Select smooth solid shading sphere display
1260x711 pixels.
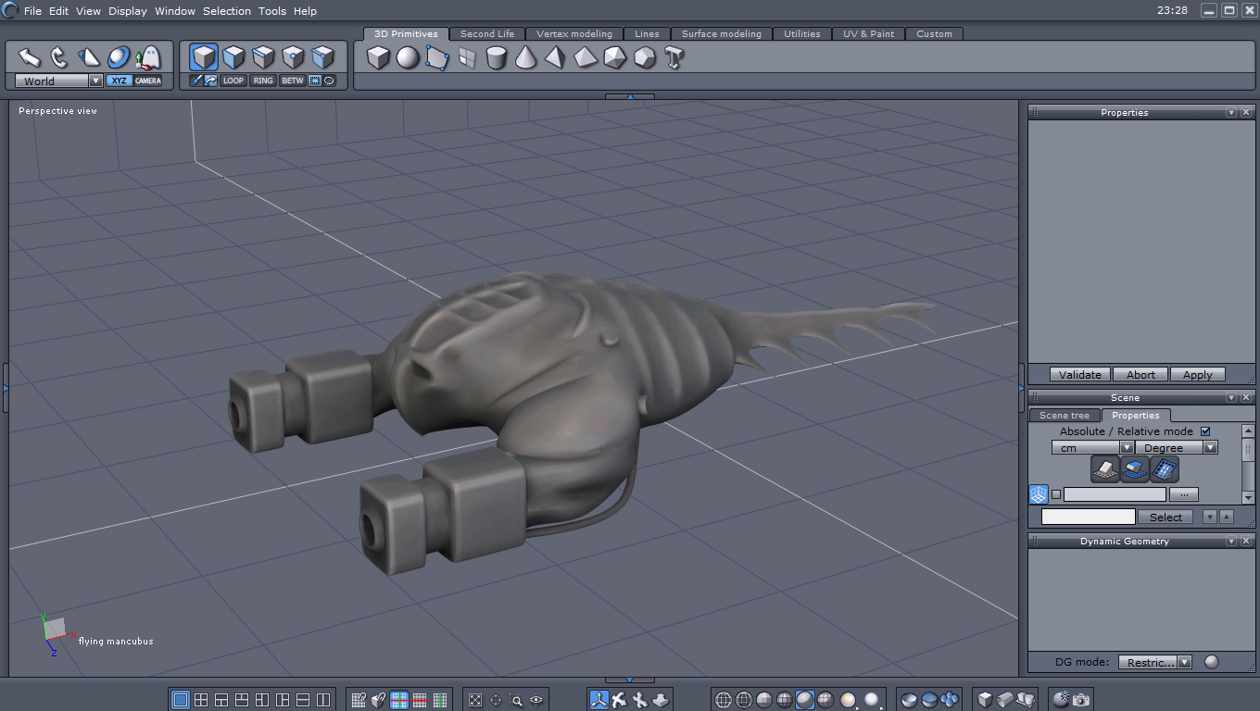[x=805, y=700]
